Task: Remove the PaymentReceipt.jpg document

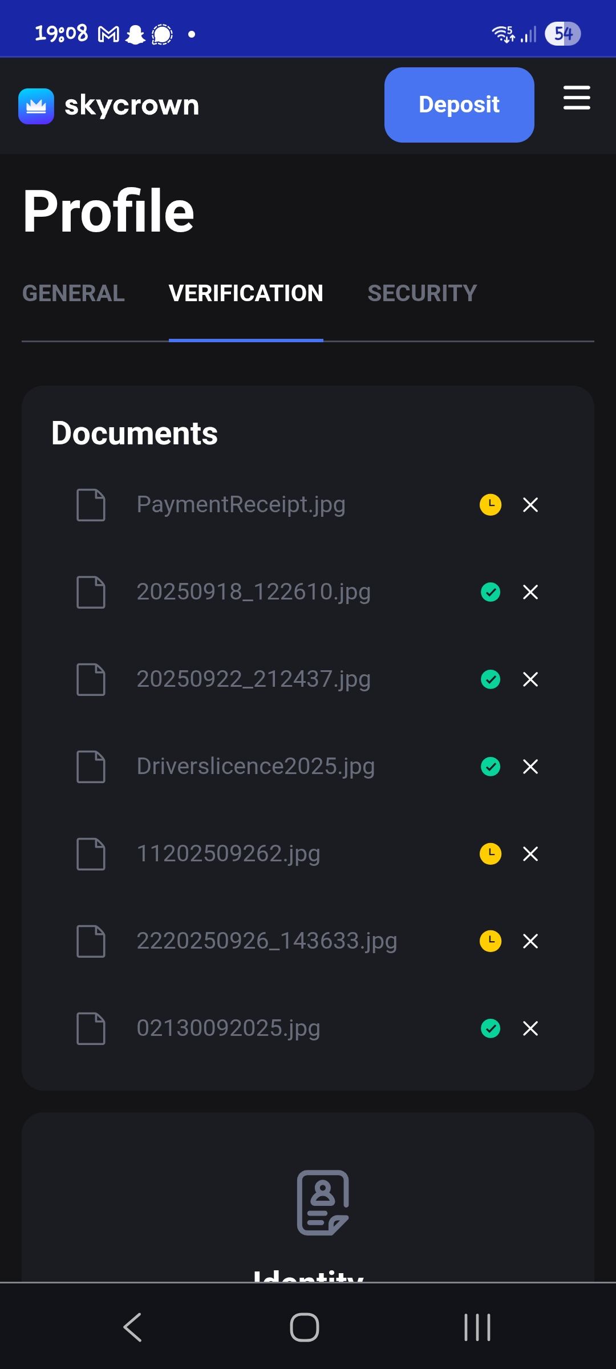Action: (530, 505)
